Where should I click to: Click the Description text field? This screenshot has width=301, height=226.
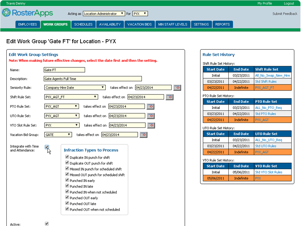click(x=93, y=79)
